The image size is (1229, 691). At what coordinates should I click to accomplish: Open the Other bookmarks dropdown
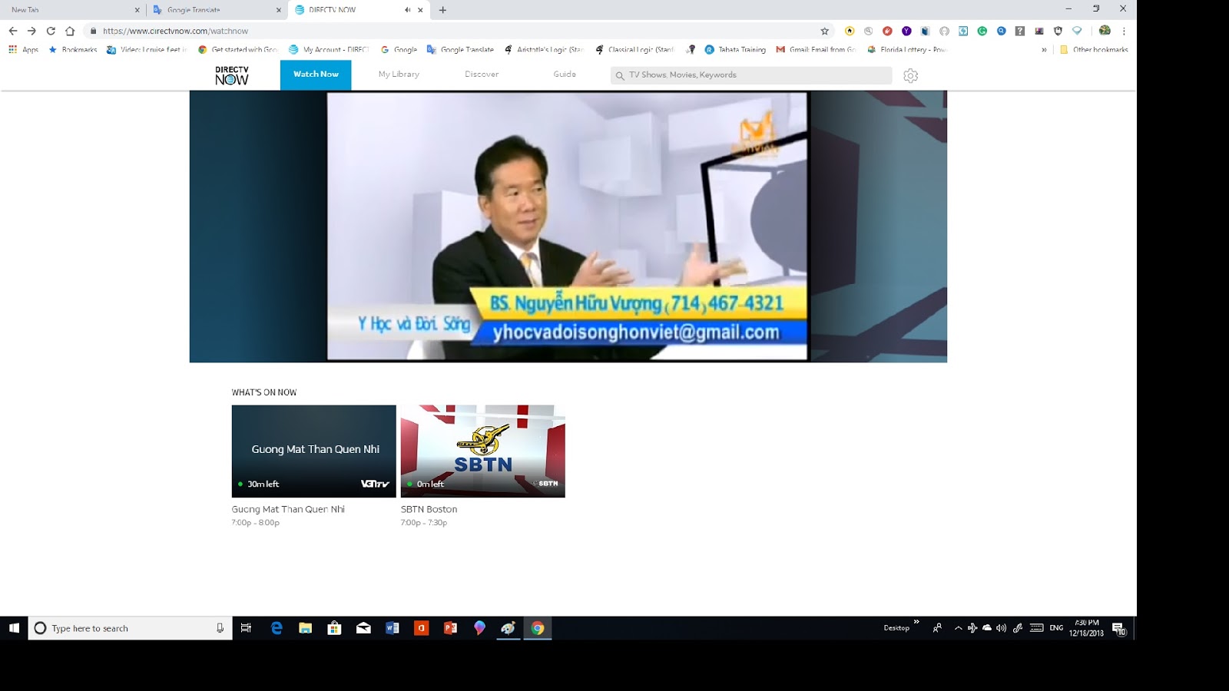(x=1094, y=49)
